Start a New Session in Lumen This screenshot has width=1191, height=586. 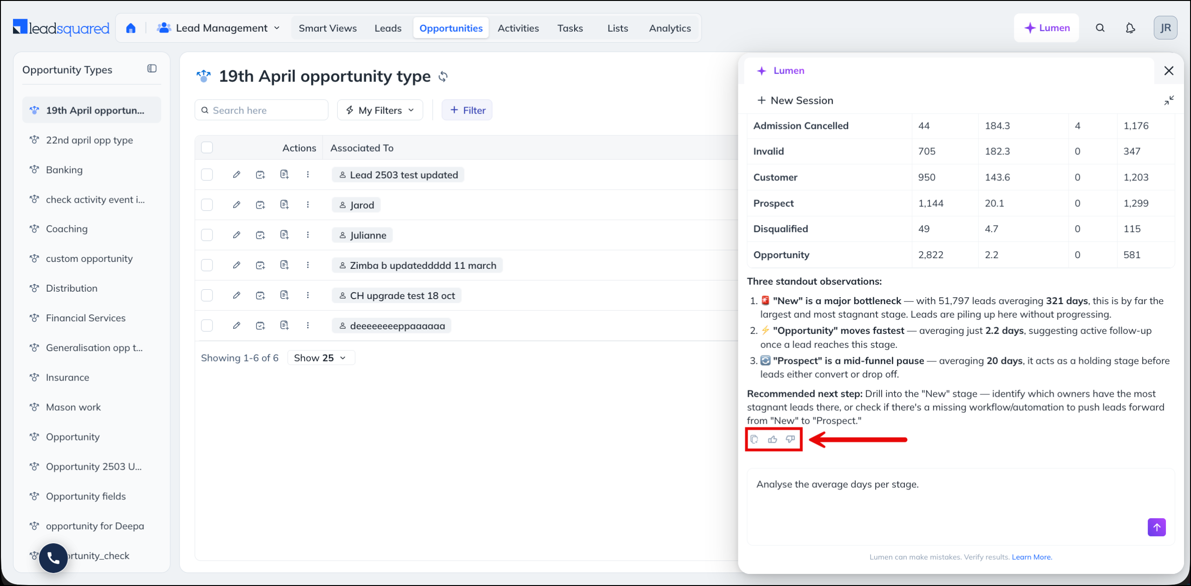click(795, 100)
